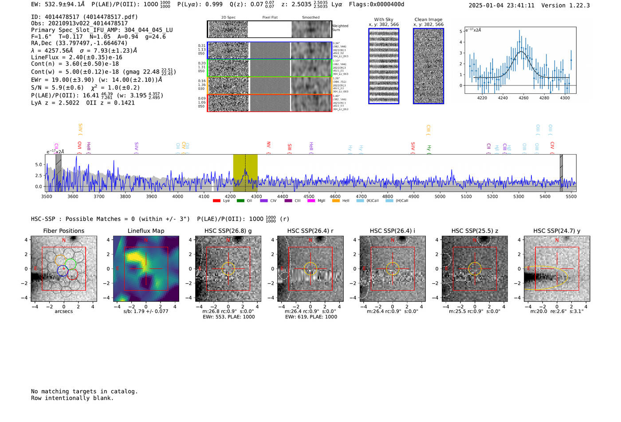This screenshot has width=621, height=422.
Task: Open the blue-bordered fiber spectrum row
Action: (269, 50)
